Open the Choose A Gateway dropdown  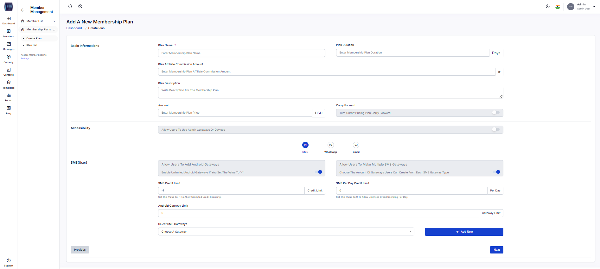(286, 232)
